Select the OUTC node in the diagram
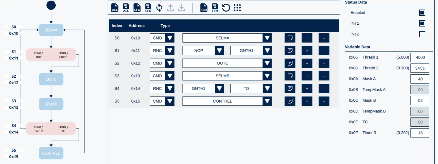438x164 pixels. 51,79
